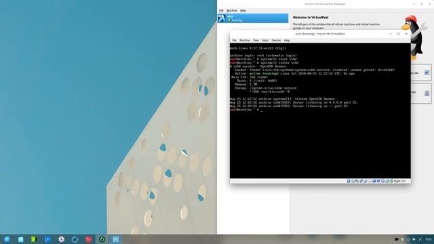Viewport: 434px width, 244px height.
Task: Open the Machine menu in VirtualBox Manager
Action: pyautogui.click(x=232, y=11)
